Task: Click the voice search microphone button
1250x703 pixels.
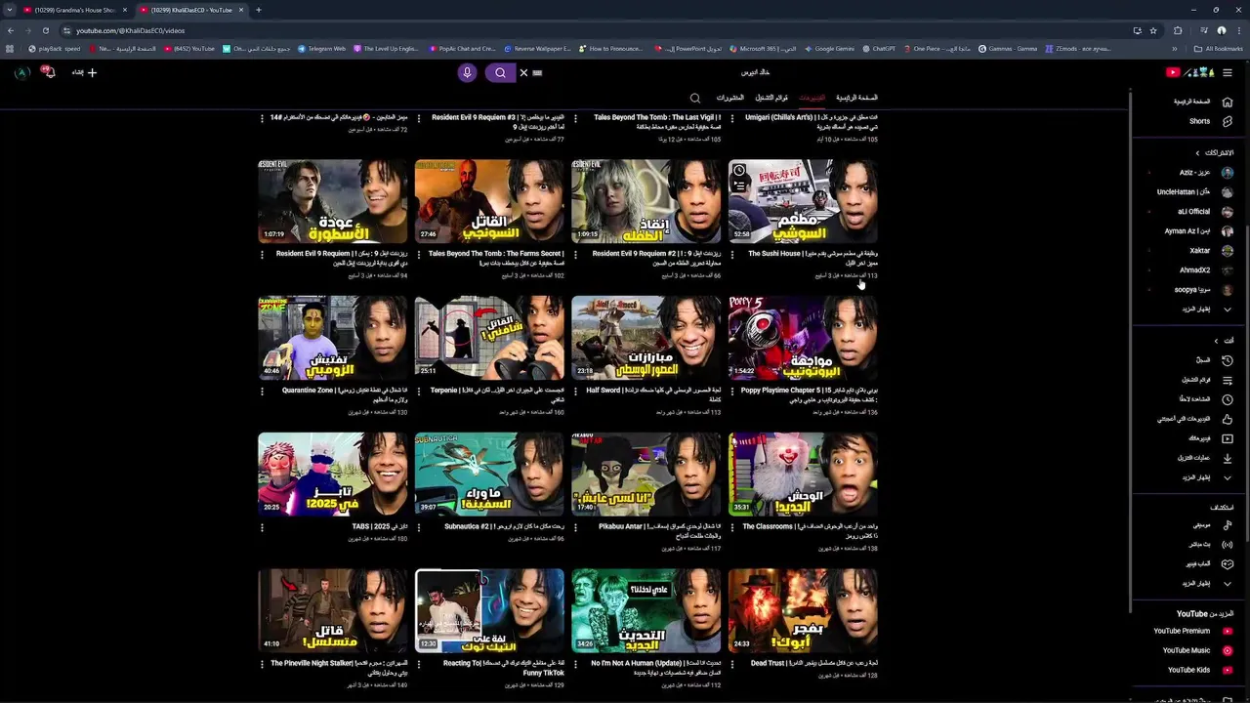Action: [x=467, y=72]
